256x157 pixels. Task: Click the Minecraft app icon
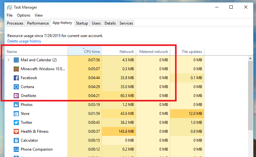pos(16,69)
